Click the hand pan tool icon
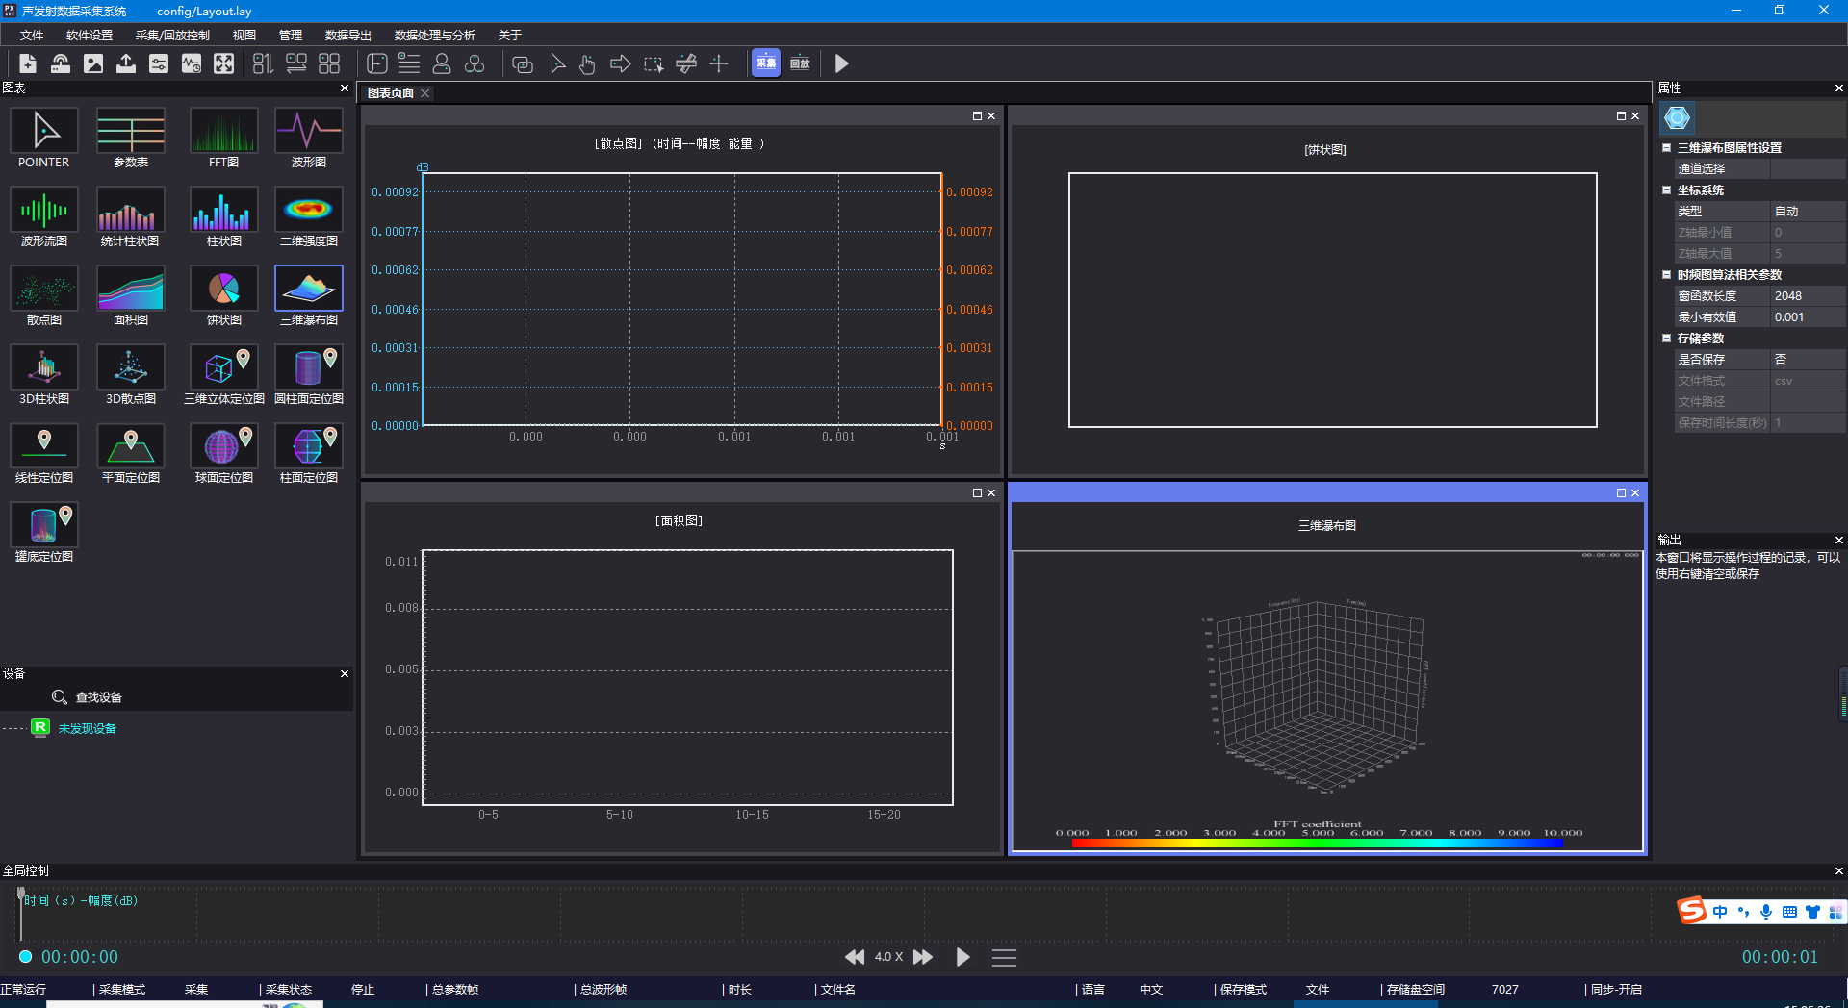The height and width of the screenshot is (1008, 1848). coord(587,63)
